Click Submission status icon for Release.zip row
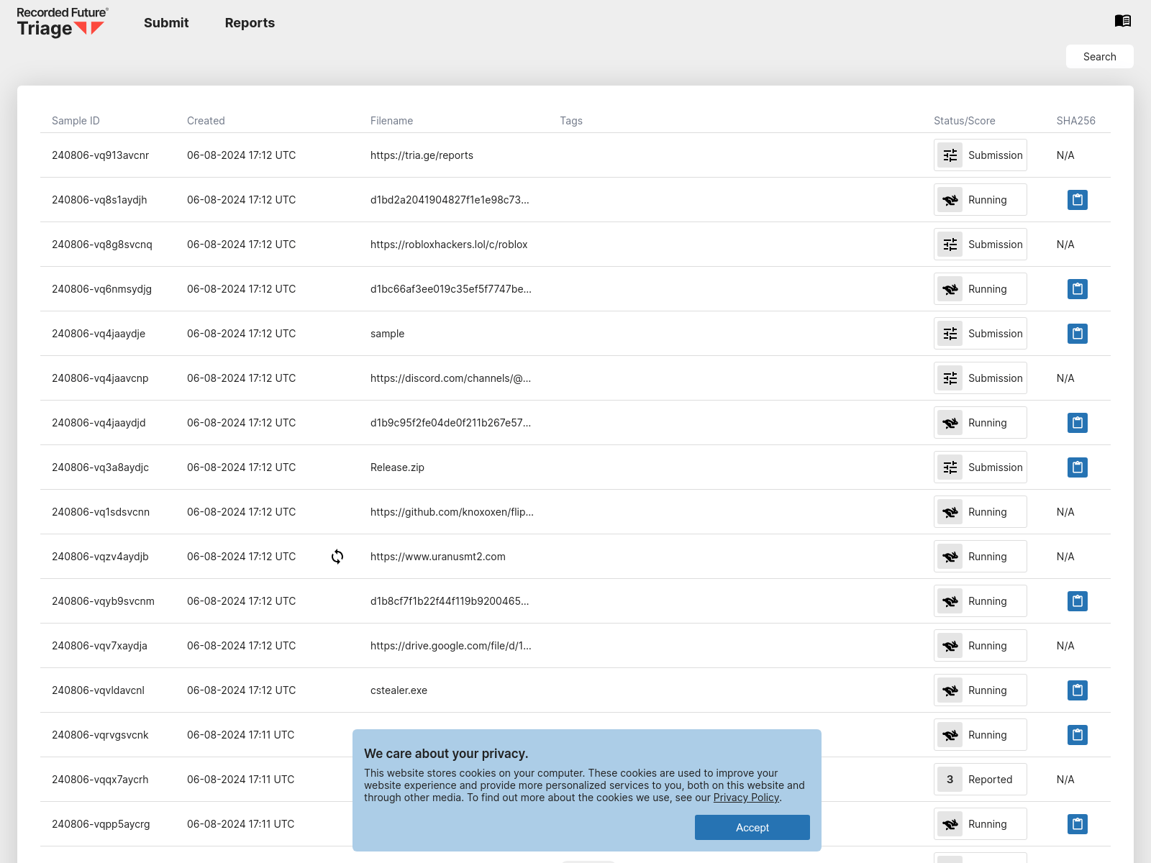Screen dimensions: 1151x863 (x=950, y=467)
